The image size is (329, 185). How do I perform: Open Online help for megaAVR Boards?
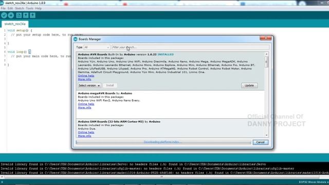pyautogui.click(x=86, y=104)
